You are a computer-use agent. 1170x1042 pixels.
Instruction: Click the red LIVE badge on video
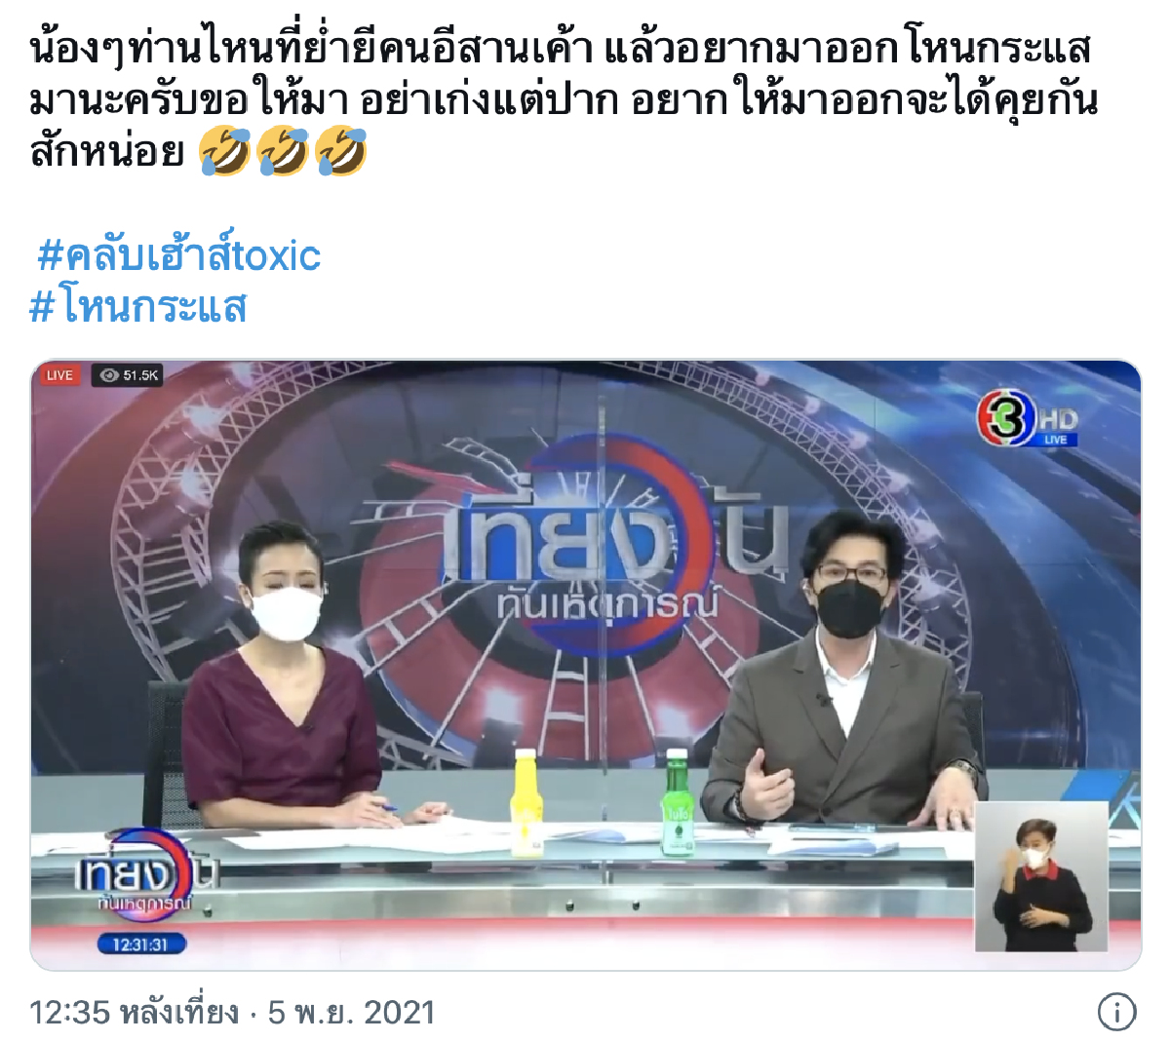point(59,375)
